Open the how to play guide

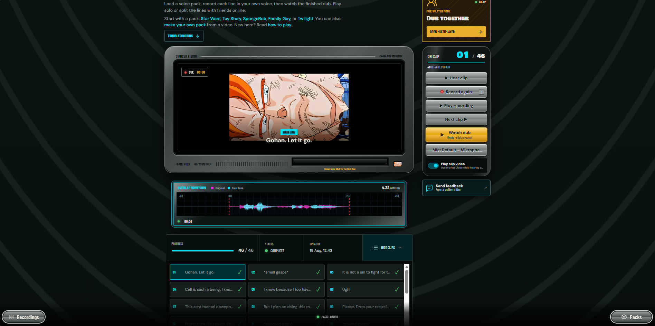279,25
